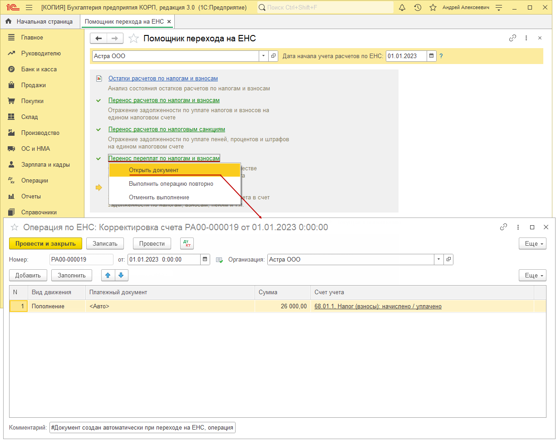Screen dimensions: 556x440
Task: Expand organization dropdown in document form
Action: 439,260
